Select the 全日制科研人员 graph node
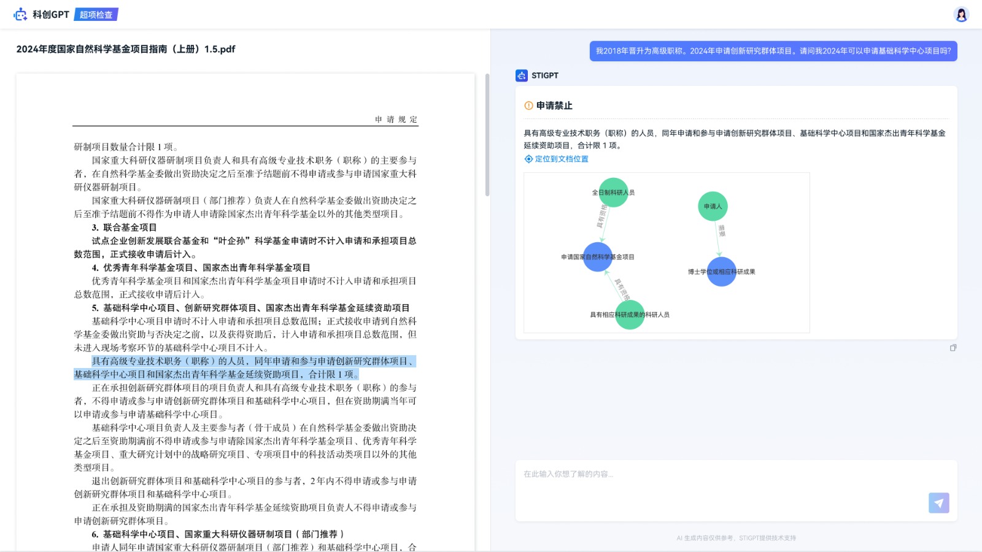The height and width of the screenshot is (552, 982). coord(613,193)
